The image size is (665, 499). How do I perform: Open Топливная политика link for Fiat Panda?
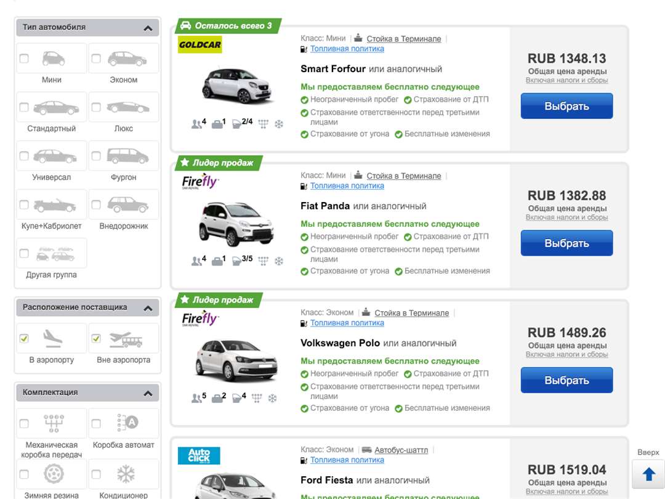click(347, 185)
